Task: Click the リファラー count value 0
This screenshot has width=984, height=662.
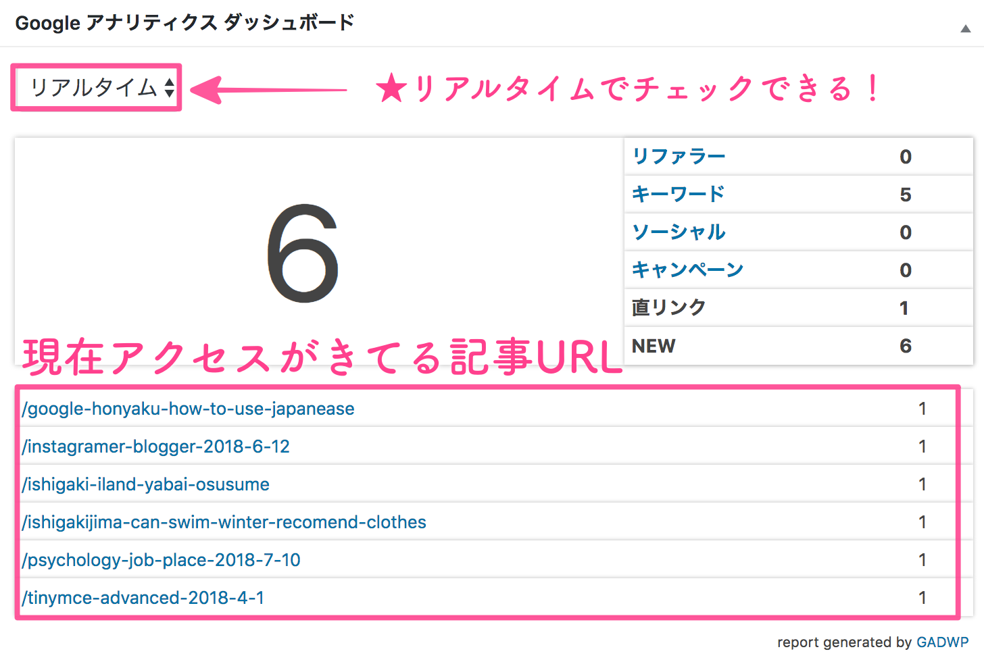Action: 906,157
